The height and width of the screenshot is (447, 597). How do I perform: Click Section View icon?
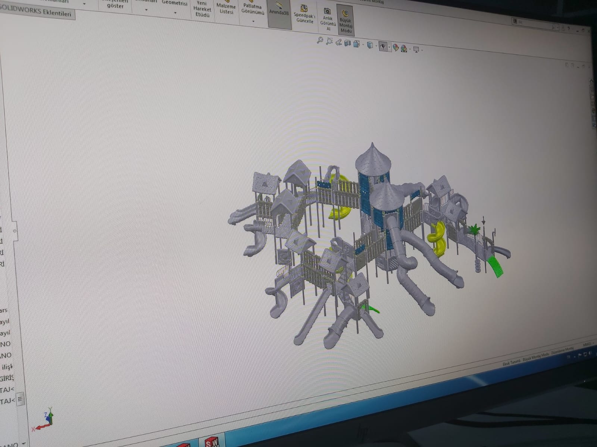(347, 43)
